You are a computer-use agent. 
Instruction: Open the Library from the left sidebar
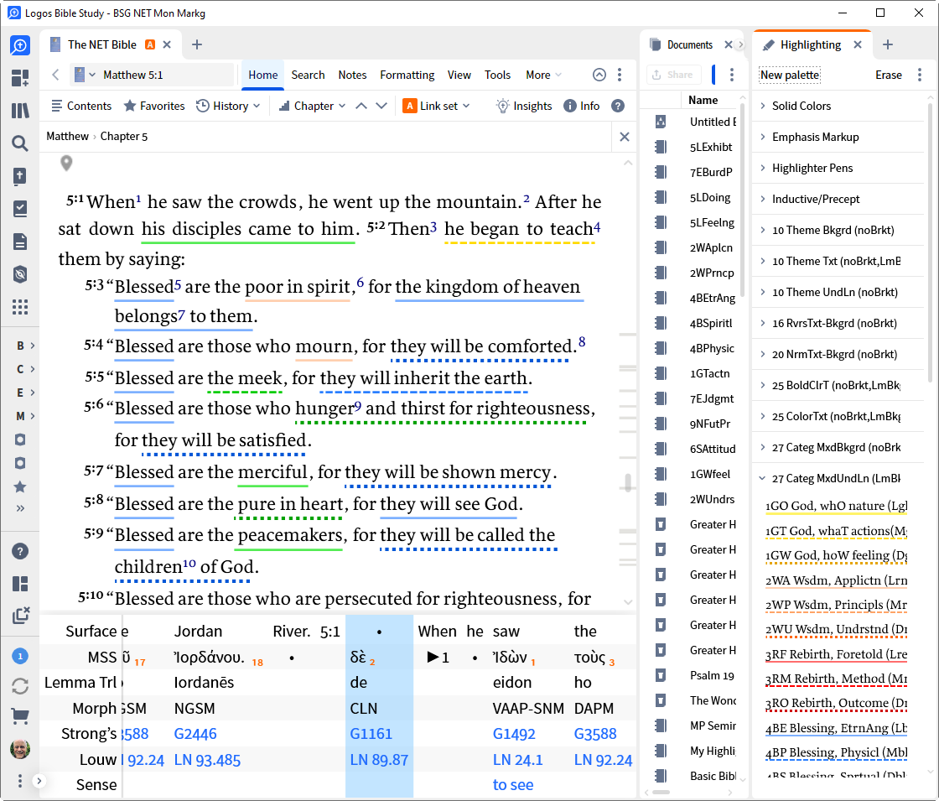click(20, 111)
